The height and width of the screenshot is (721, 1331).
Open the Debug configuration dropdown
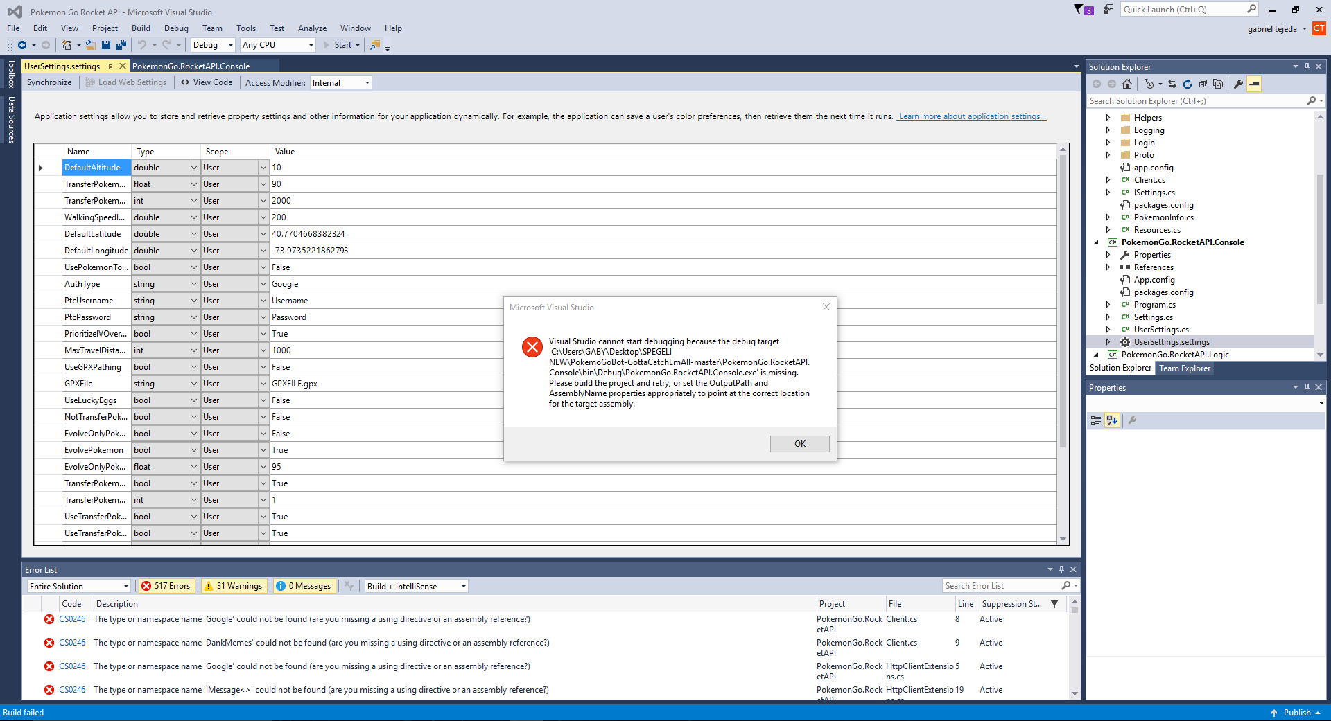(213, 45)
